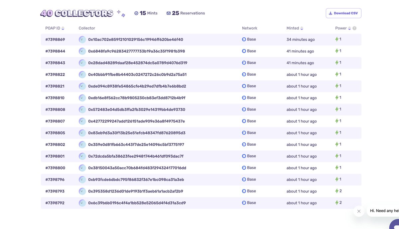Screen dimensions: 399x229
Task: Click the Collector column header
Action: tap(87, 28)
